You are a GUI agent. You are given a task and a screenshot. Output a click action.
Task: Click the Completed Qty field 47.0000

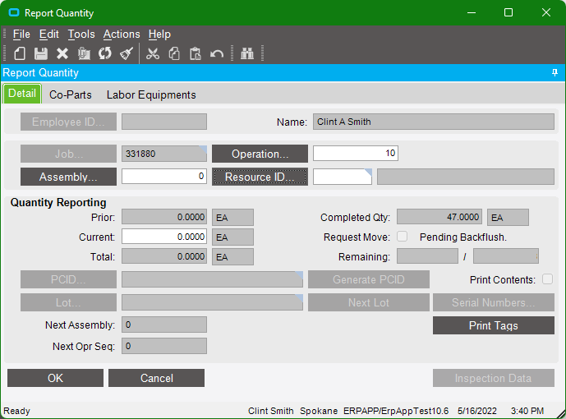coord(439,217)
